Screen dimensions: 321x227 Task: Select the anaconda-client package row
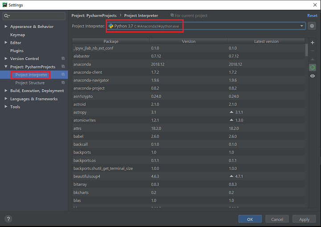(x=189, y=72)
